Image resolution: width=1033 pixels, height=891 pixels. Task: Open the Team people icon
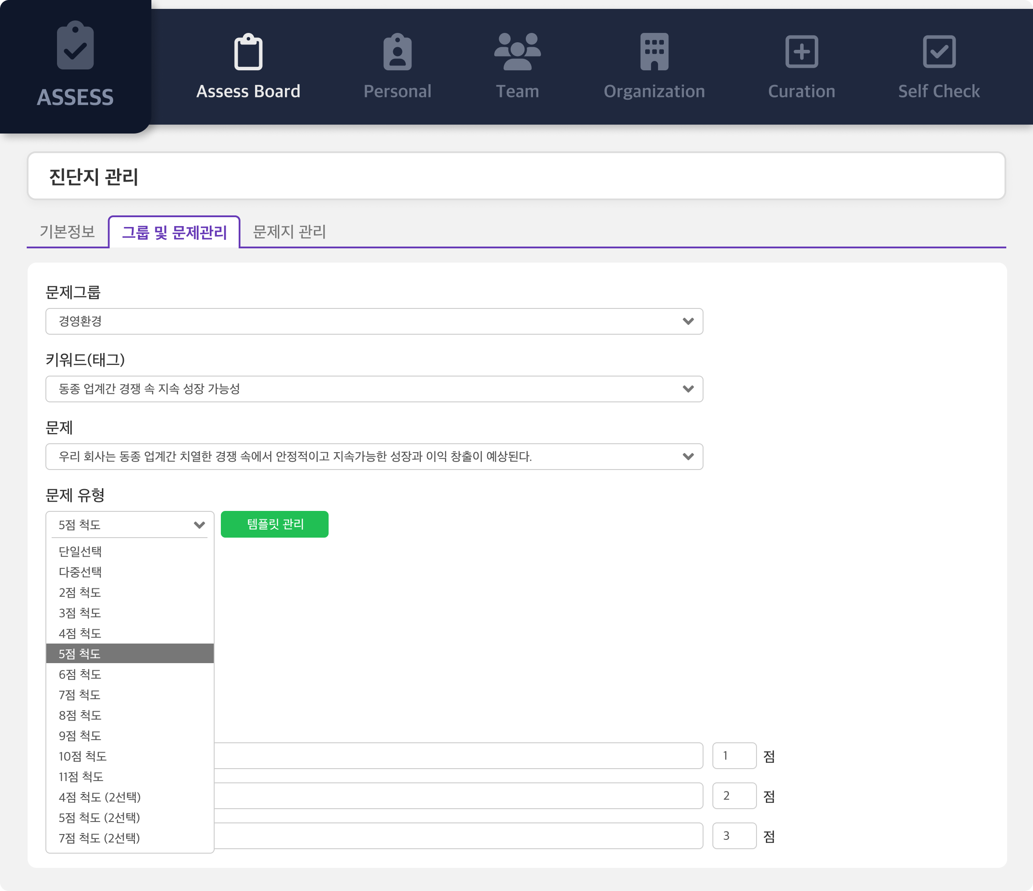click(517, 52)
